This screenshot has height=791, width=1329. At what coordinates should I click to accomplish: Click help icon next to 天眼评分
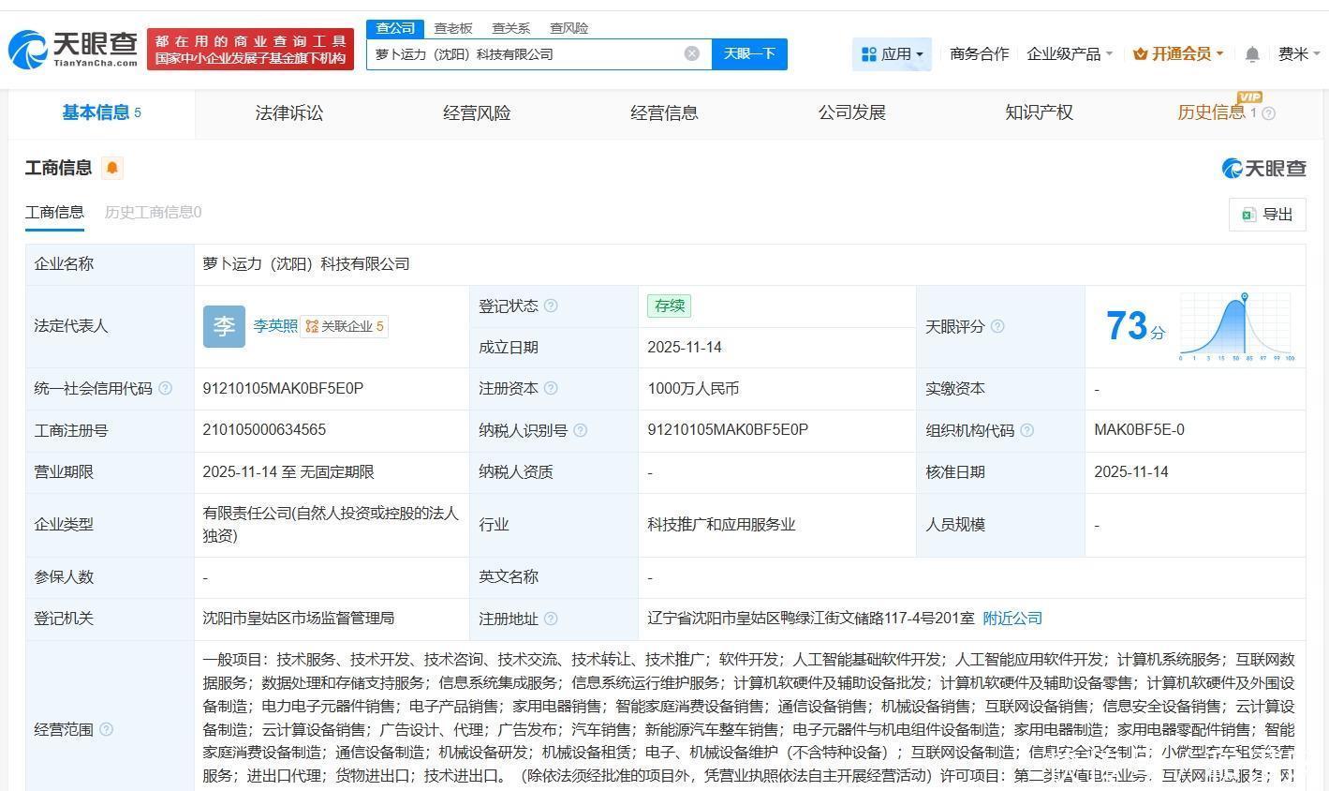click(997, 326)
